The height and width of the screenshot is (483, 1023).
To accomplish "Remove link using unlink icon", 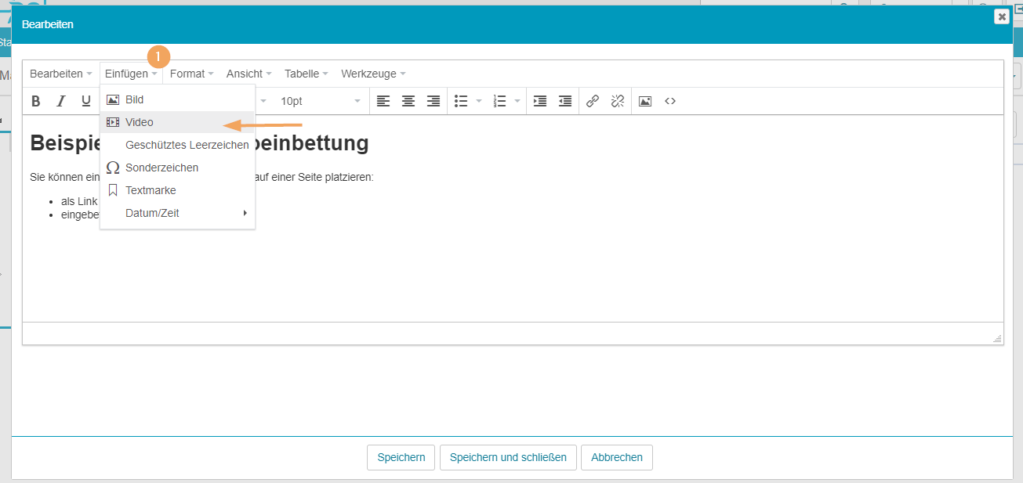I will coord(618,101).
